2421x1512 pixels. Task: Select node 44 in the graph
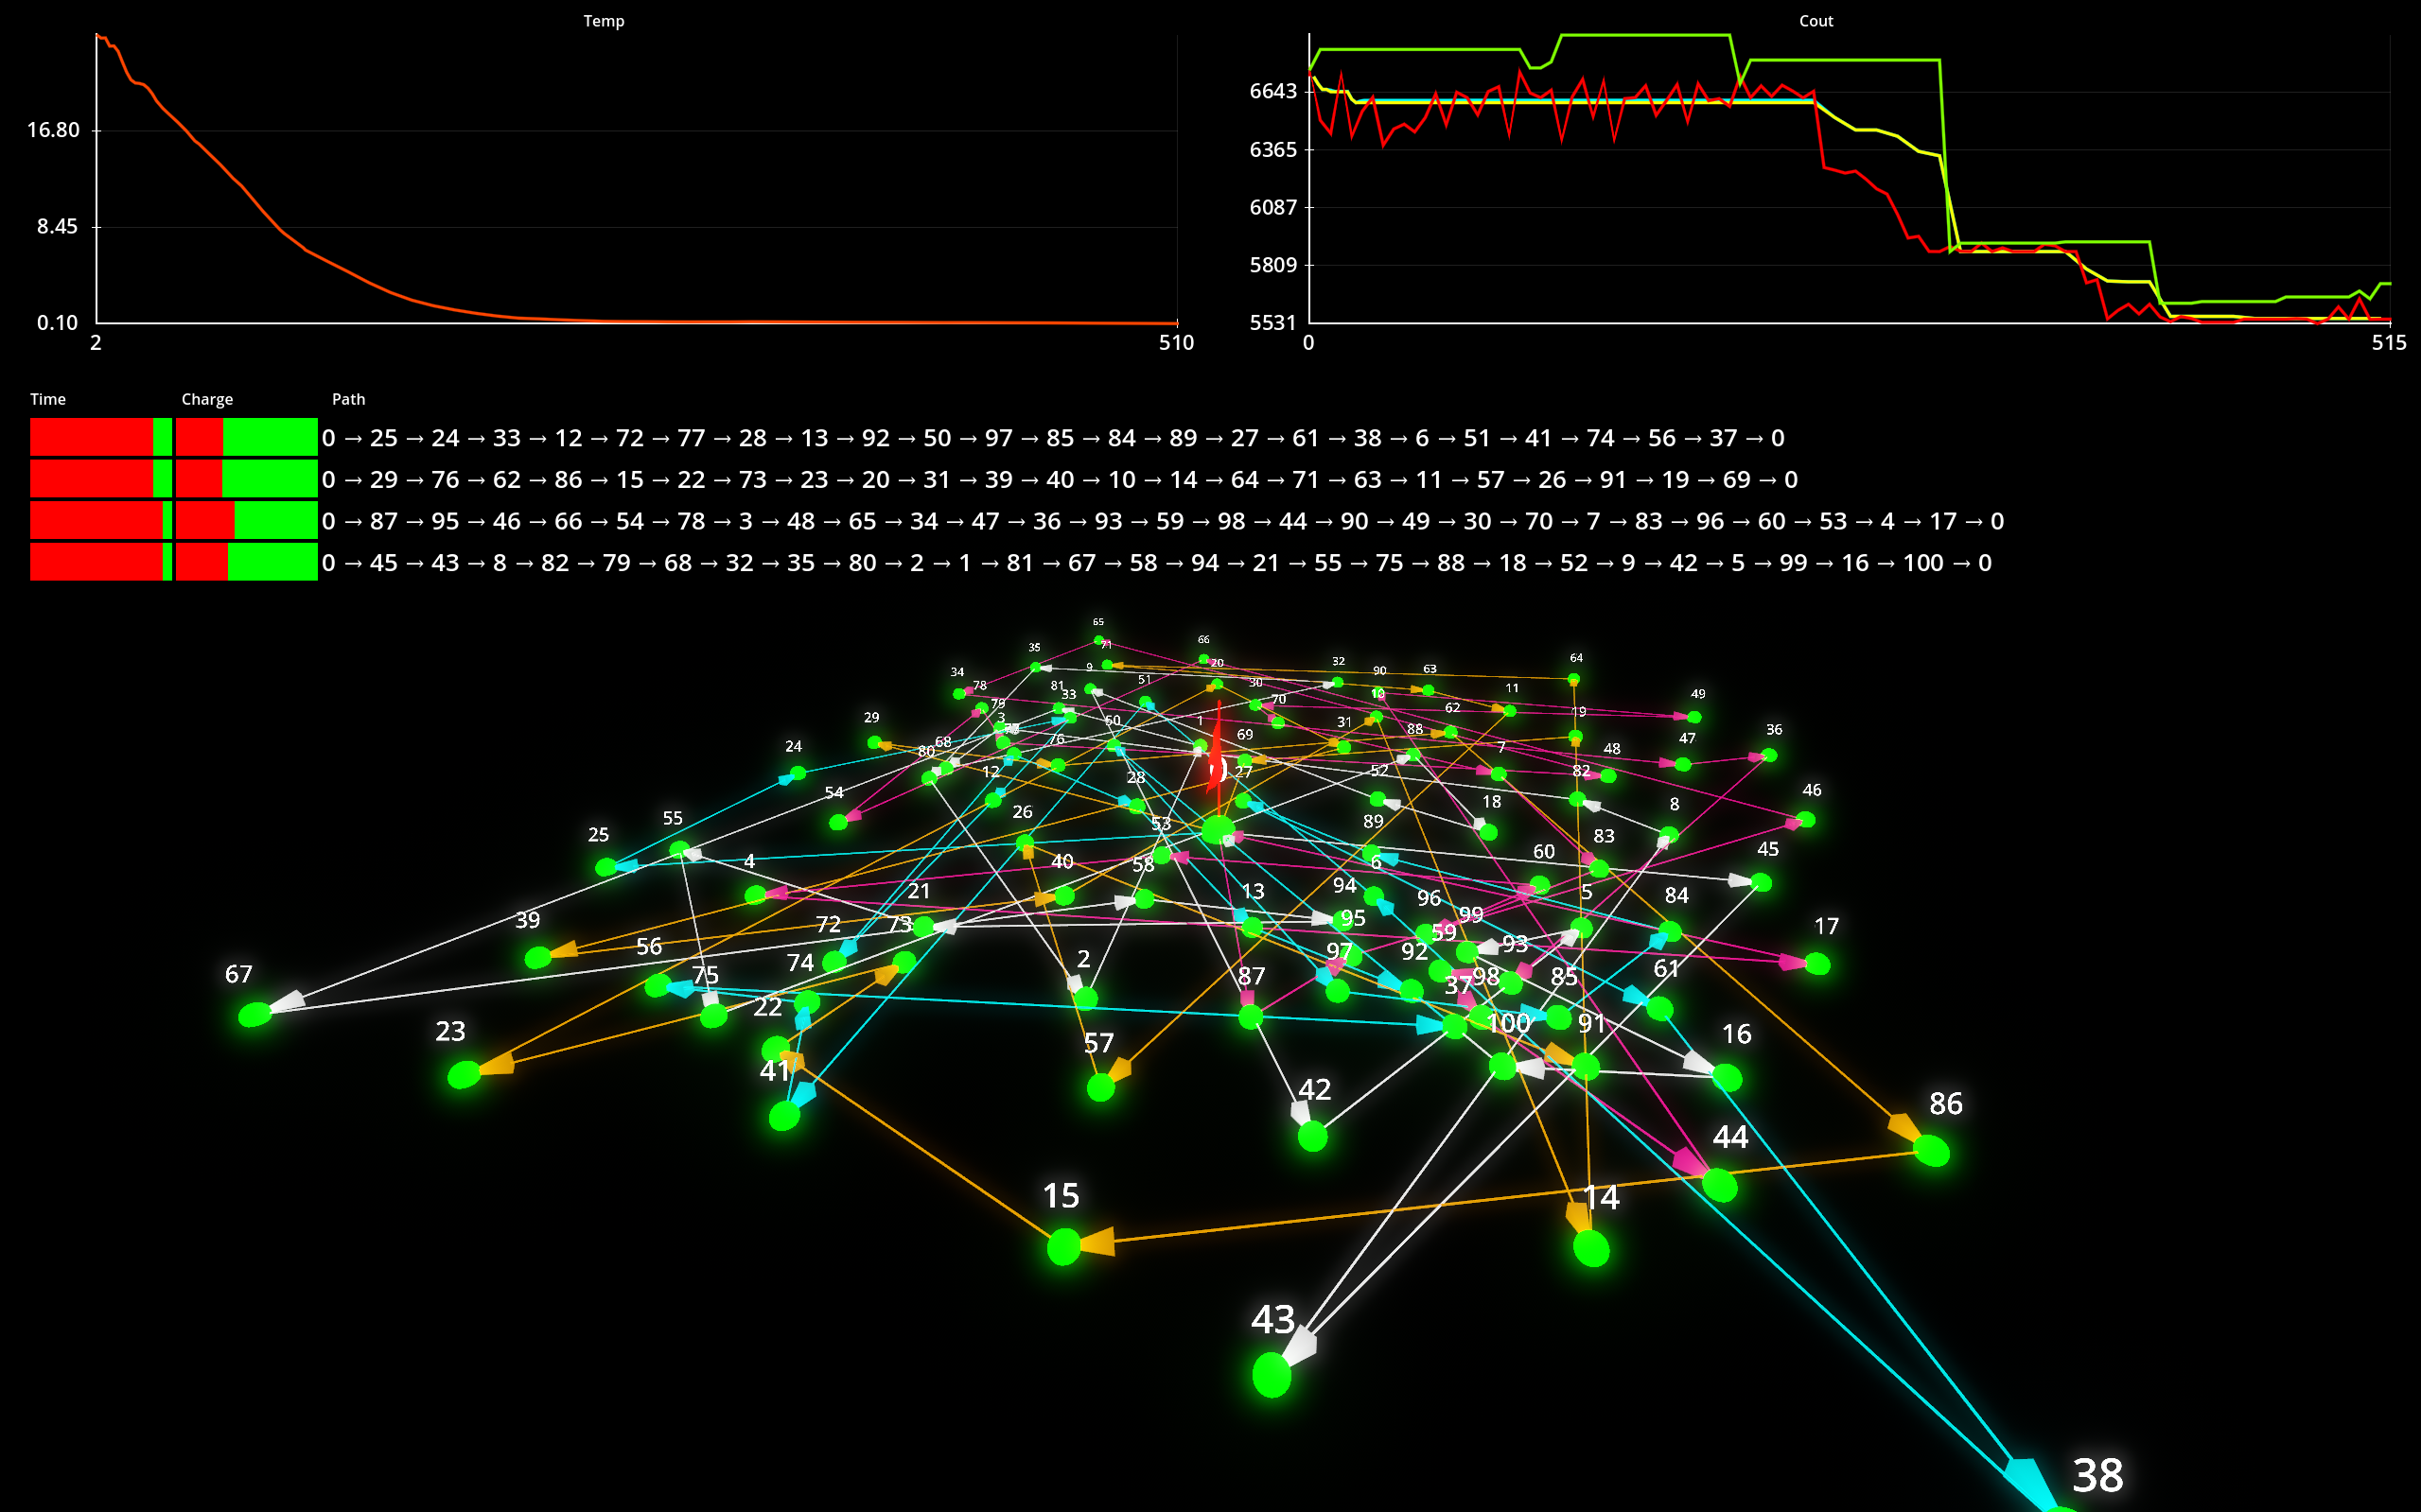coord(1720,1185)
